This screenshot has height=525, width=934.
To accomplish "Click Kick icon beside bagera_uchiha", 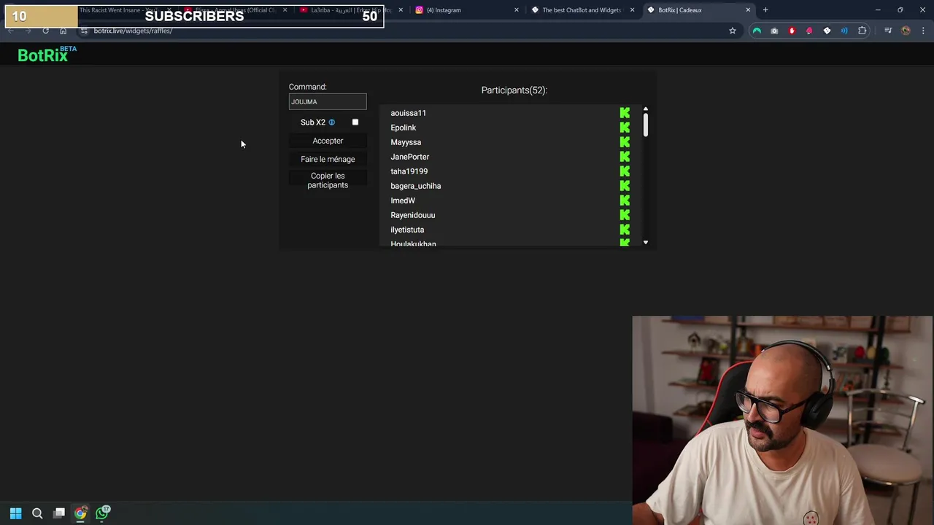I will (x=625, y=186).
